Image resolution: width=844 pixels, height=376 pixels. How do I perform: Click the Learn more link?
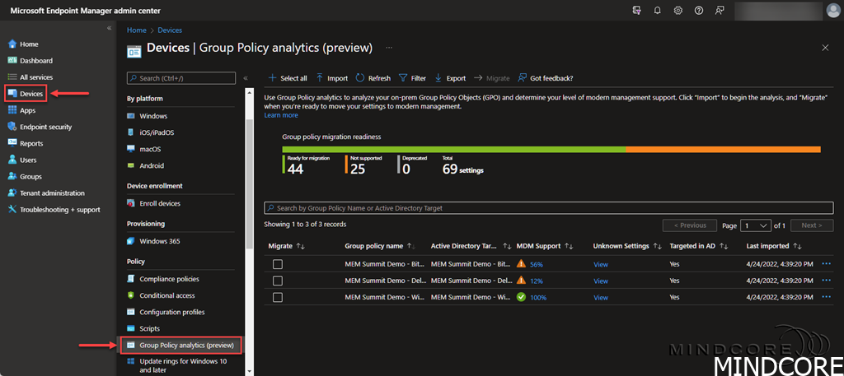click(281, 115)
